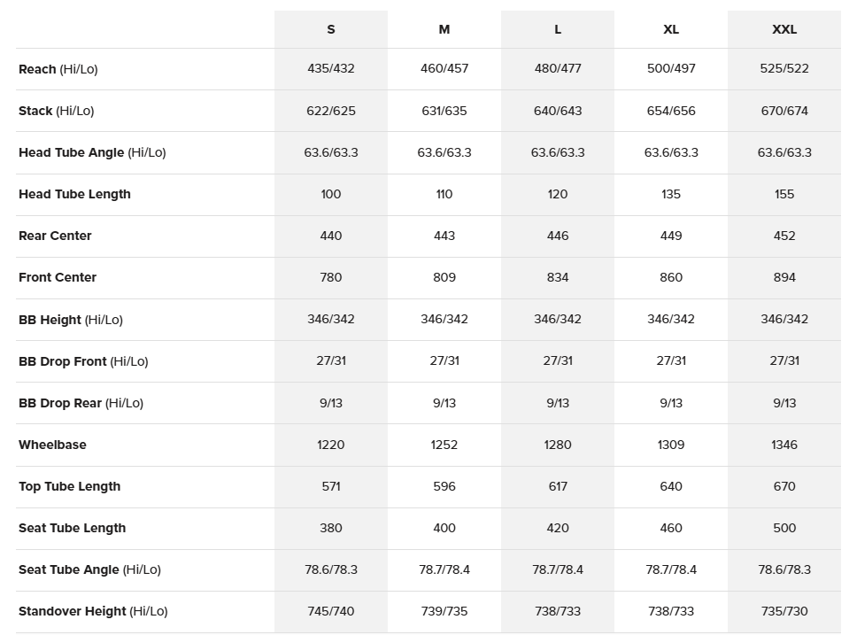Select the Stack (Hi/Lo) row label
The height and width of the screenshot is (635, 849).
pos(57,111)
